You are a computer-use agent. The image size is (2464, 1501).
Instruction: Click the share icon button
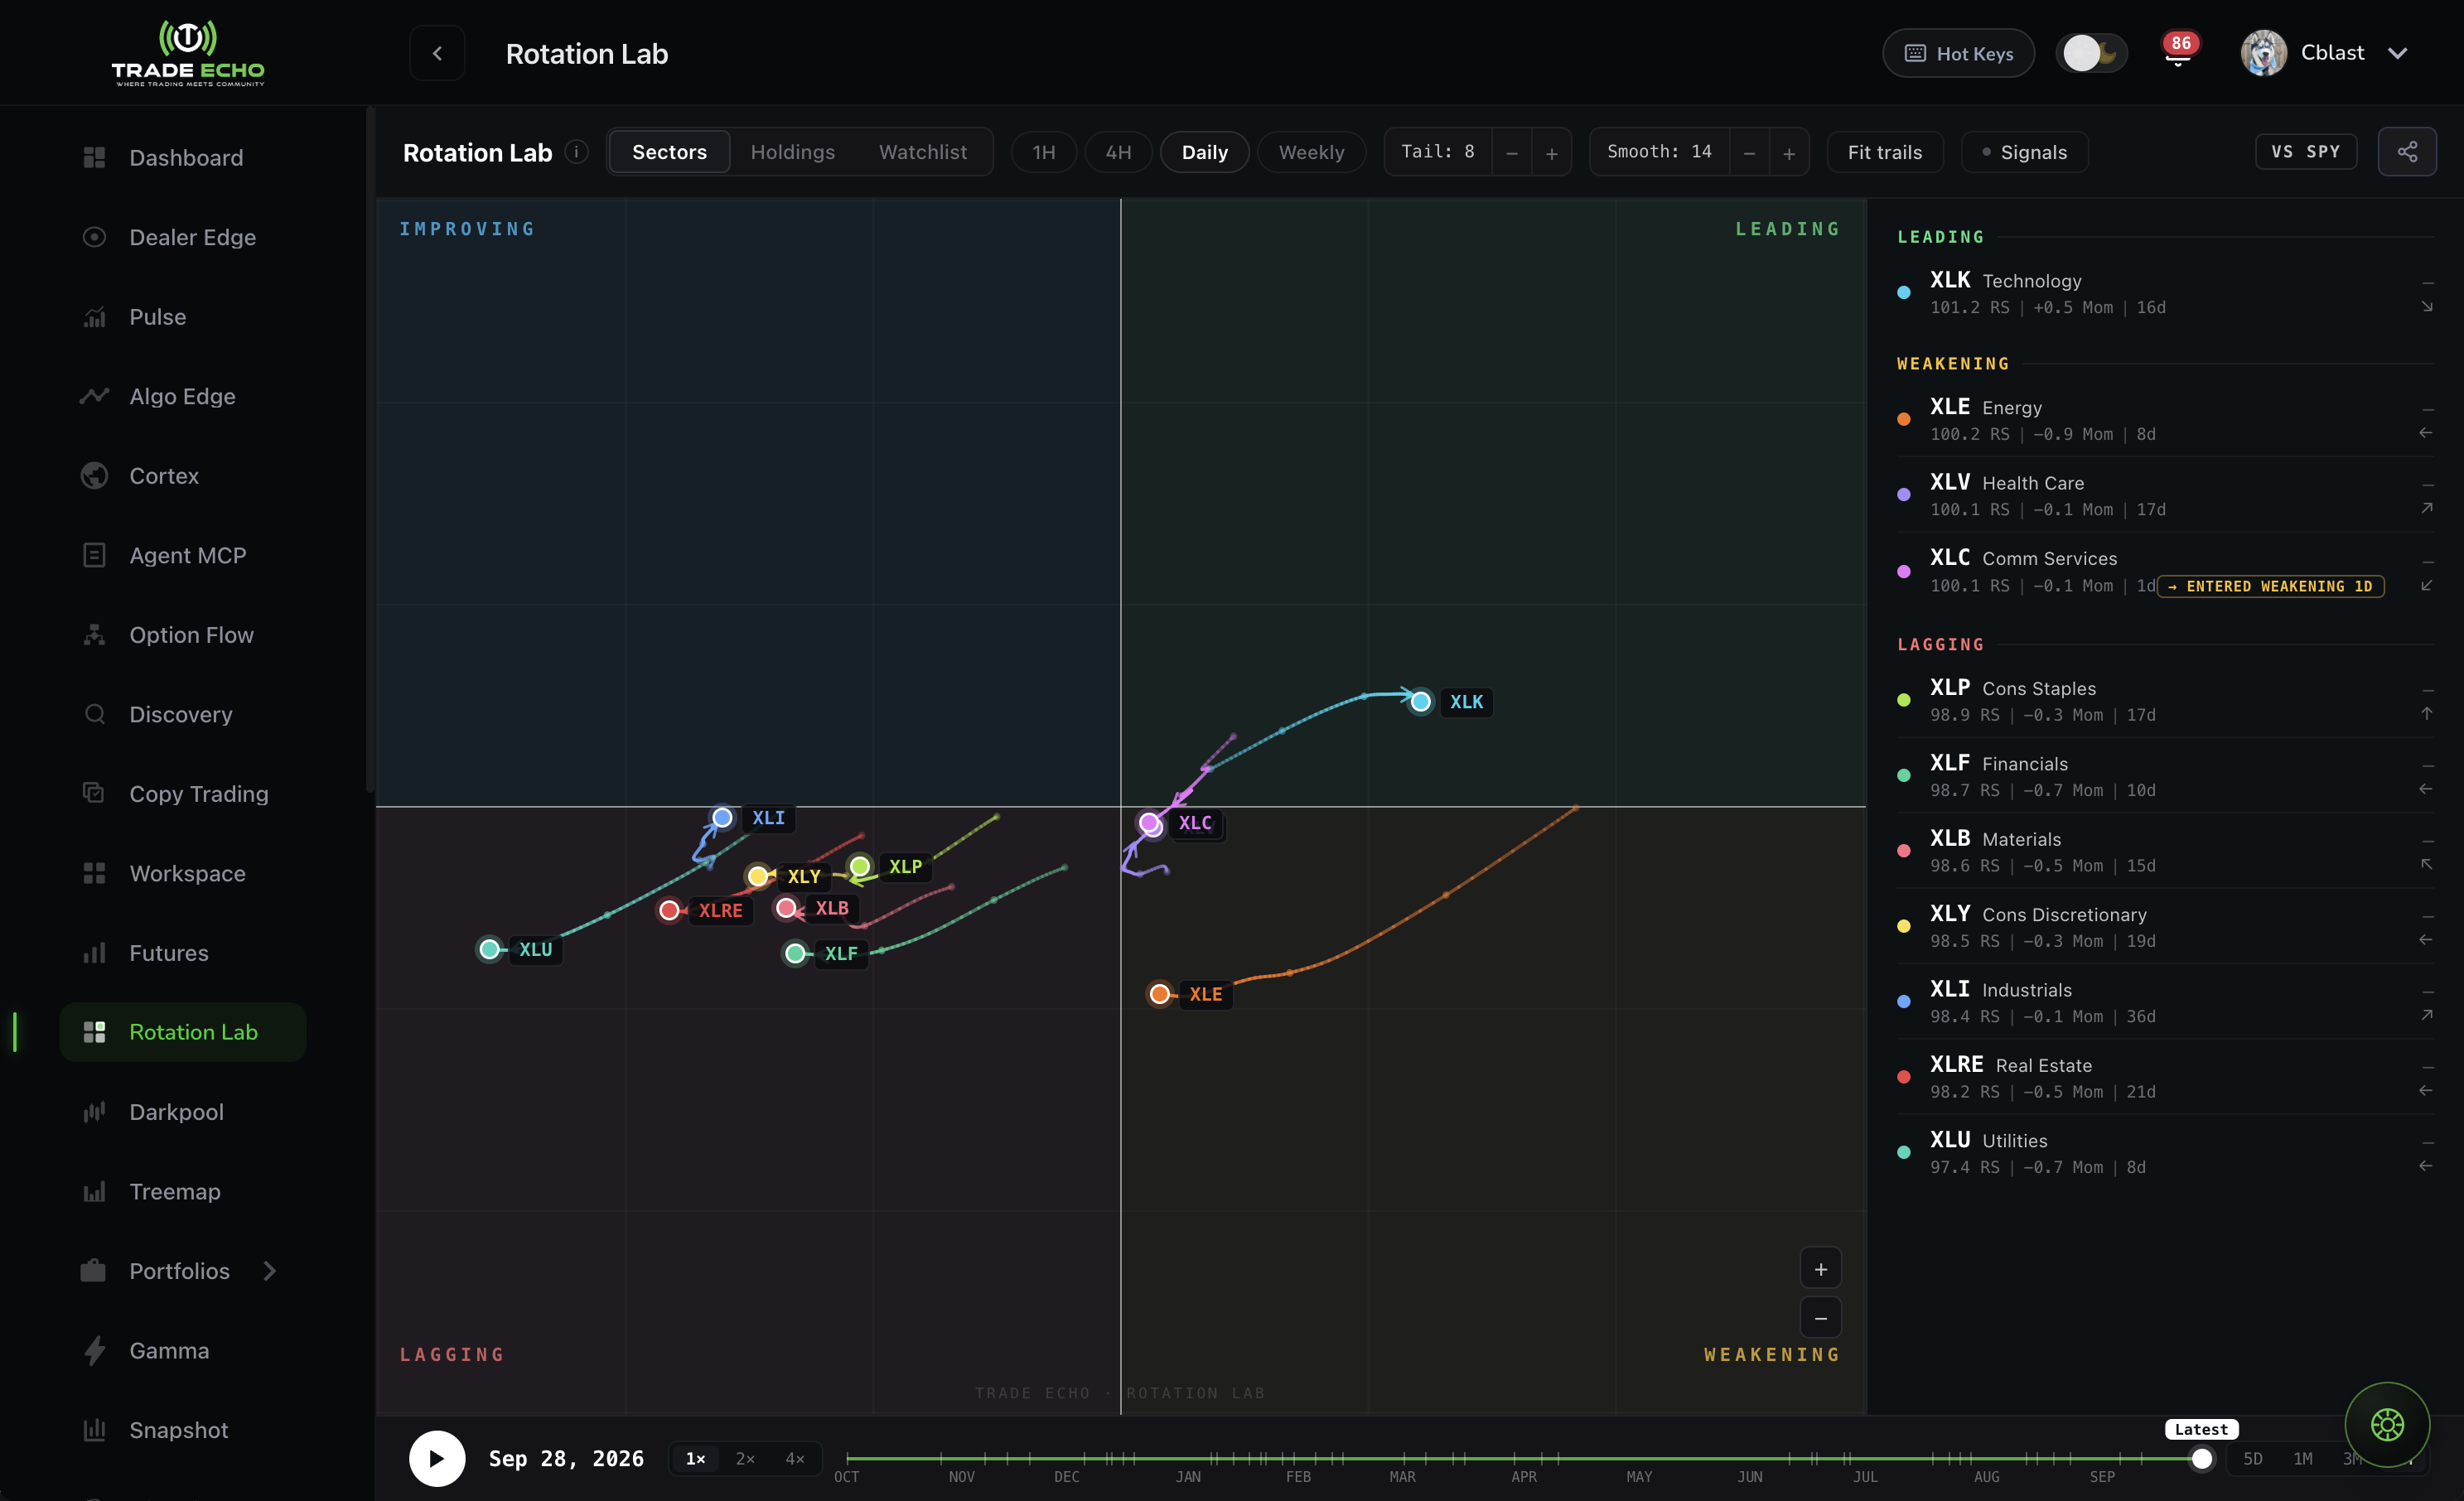coord(2407,152)
